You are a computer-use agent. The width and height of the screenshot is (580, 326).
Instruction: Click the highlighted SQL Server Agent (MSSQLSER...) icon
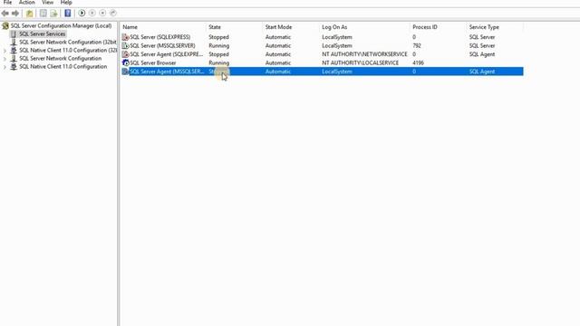(x=125, y=72)
